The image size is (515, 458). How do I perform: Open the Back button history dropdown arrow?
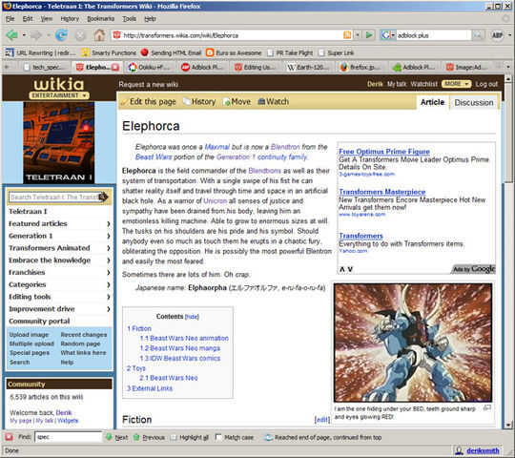(24, 34)
